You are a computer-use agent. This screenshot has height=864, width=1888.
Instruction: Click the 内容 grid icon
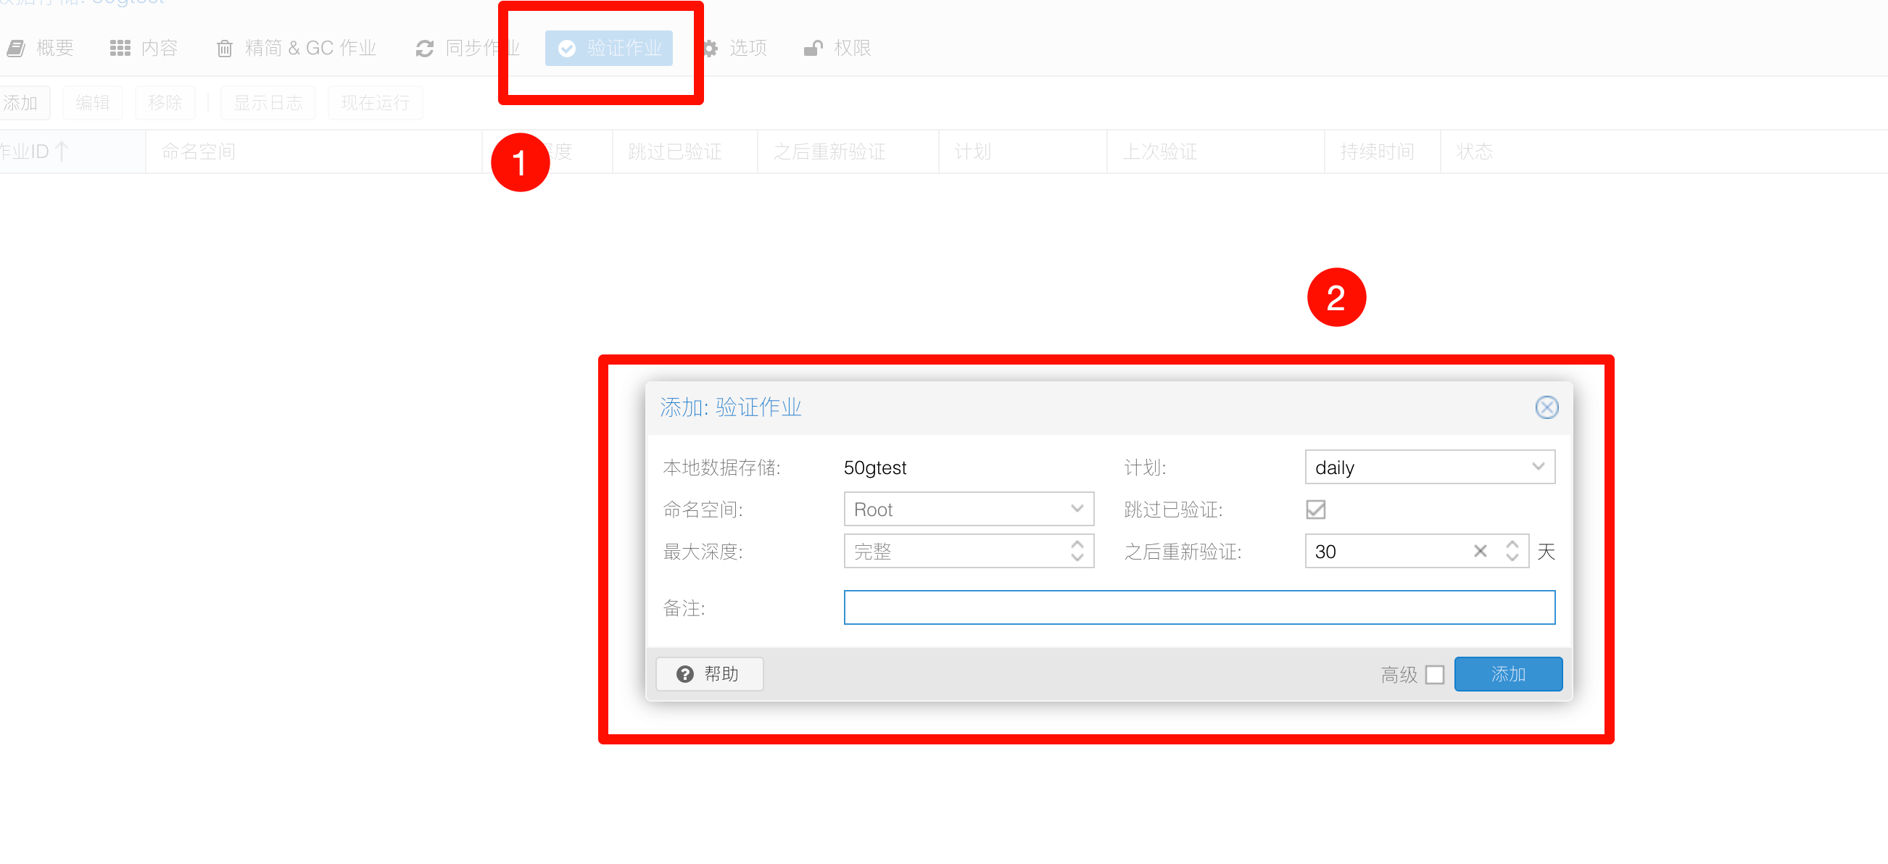pyautogui.click(x=120, y=49)
